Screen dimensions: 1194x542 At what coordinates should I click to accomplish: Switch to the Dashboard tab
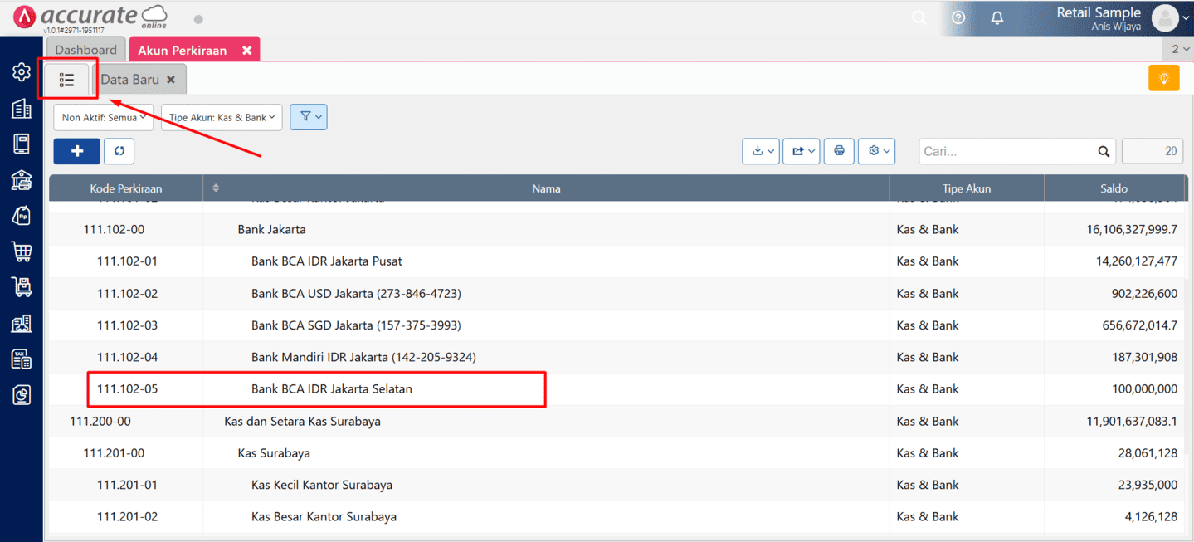point(86,50)
